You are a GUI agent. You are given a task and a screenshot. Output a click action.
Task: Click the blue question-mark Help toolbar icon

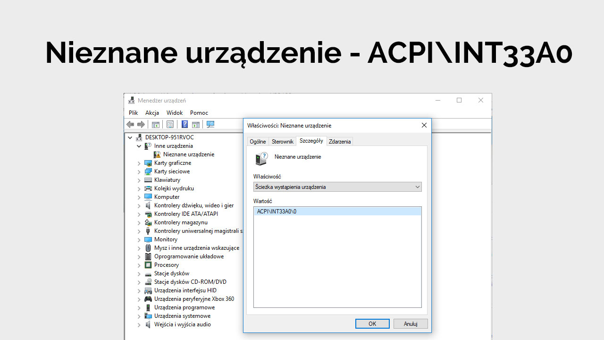pyautogui.click(x=185, y=125)
